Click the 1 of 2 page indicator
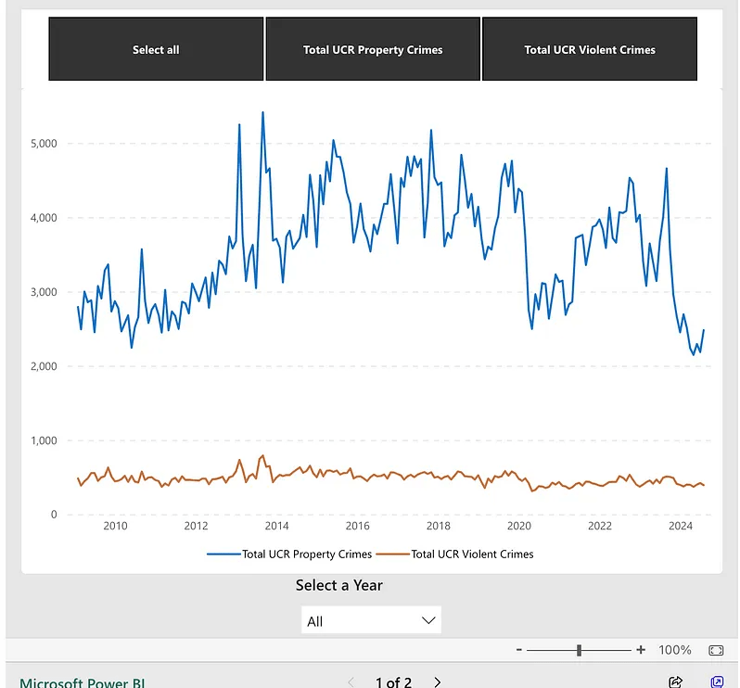The height and width of the screenshot is (688, 740). [x=393, y=682]
